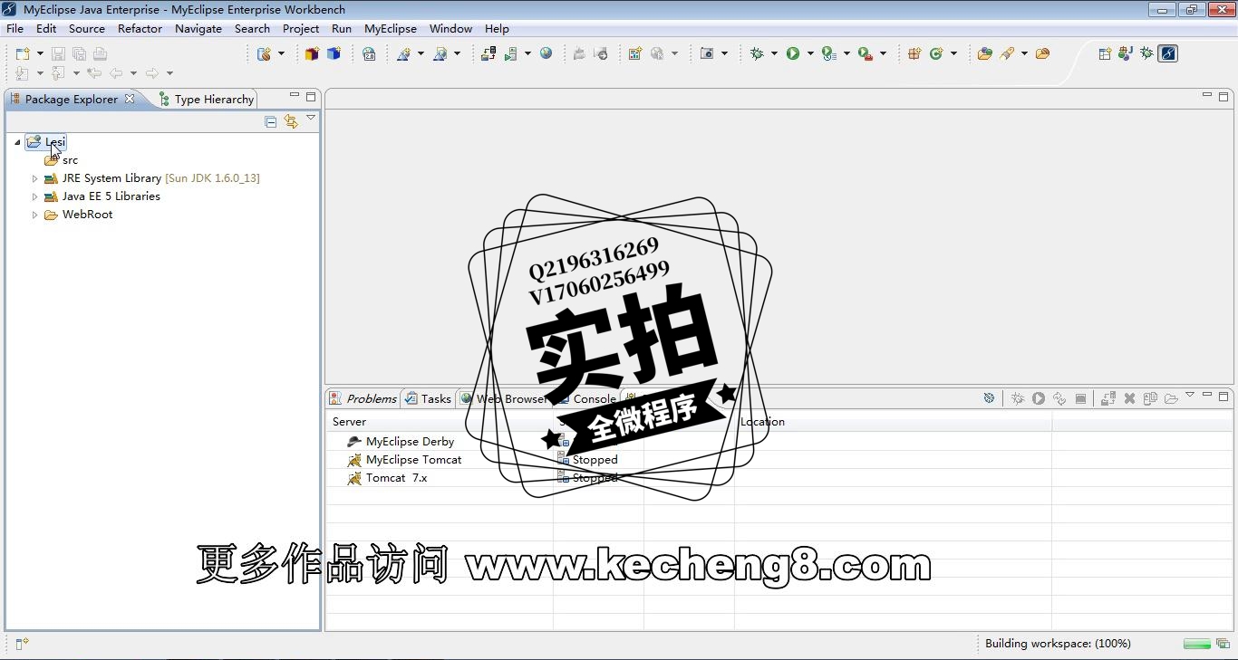Open the Help menu
This screenshot has width=1238, height=660.
497,28
